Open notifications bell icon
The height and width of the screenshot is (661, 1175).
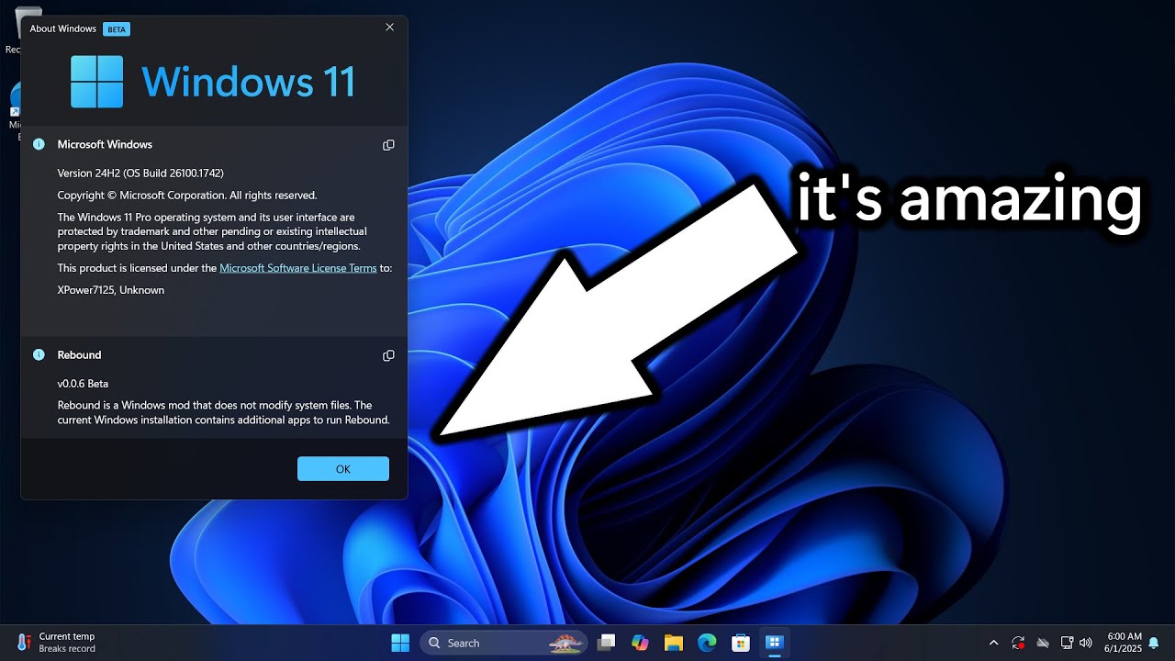click(1154, 643)
